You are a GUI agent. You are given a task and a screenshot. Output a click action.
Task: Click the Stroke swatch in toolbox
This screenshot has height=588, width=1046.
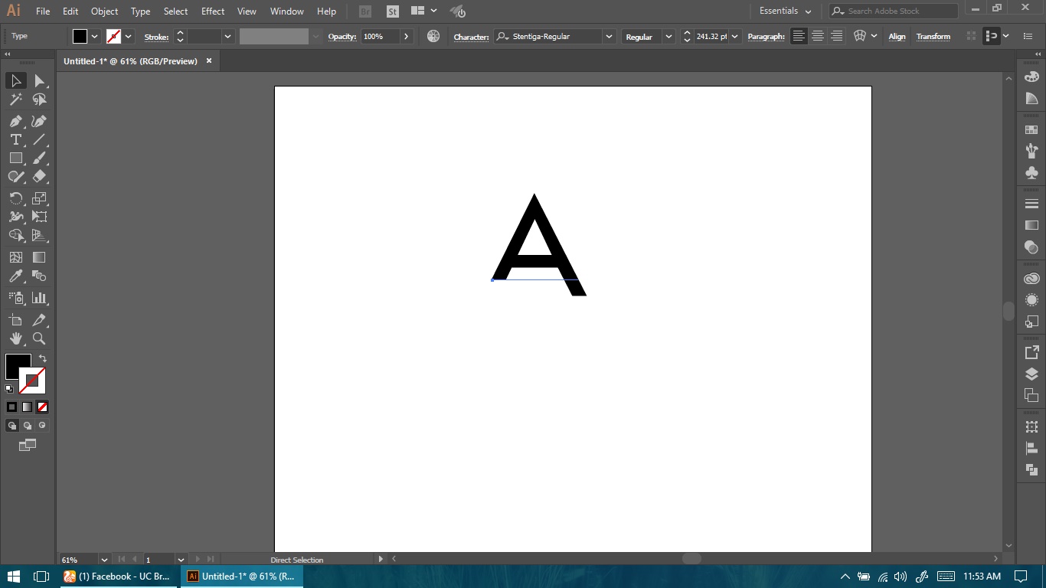34,381
